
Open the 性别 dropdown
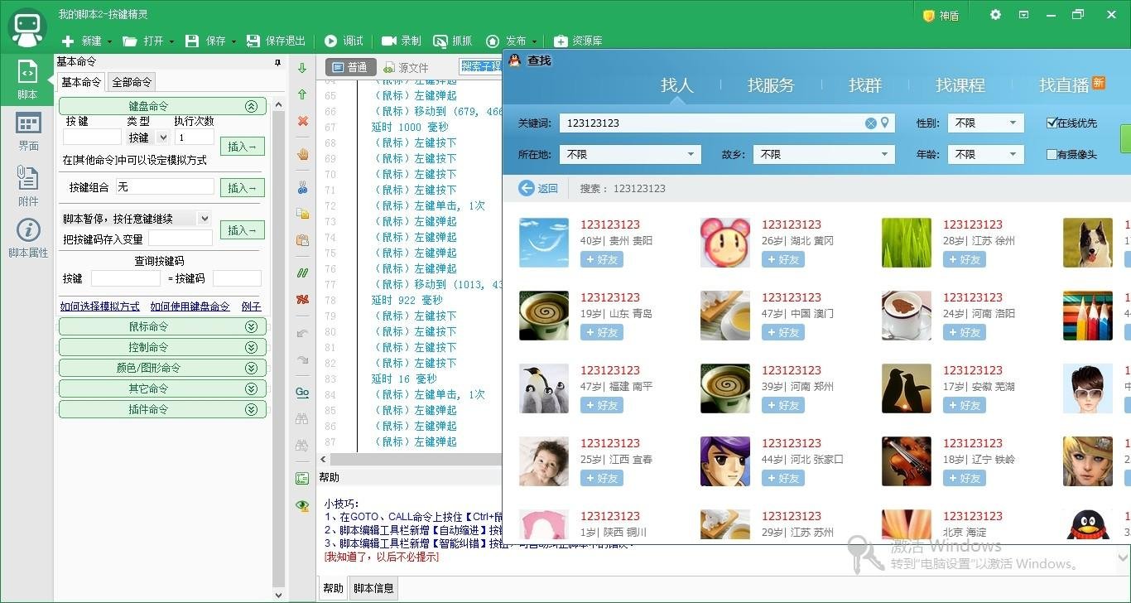(x=985, y=123)
